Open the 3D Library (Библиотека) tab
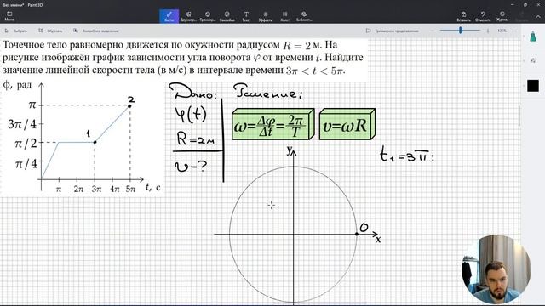 (x=304, y=16)
